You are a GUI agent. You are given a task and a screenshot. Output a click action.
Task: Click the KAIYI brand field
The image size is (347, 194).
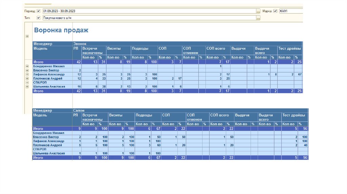pyautogui.click(x=290, y=11)
